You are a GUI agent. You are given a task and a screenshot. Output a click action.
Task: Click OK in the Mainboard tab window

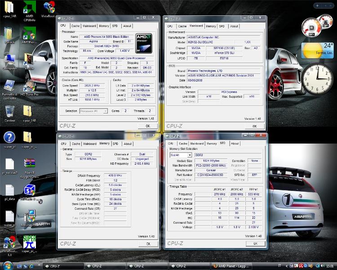tap(255, 126)
